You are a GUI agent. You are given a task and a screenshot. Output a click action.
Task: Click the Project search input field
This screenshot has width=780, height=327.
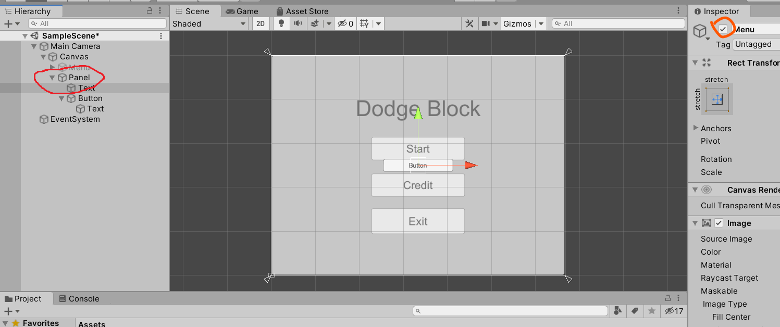(510, 311)
